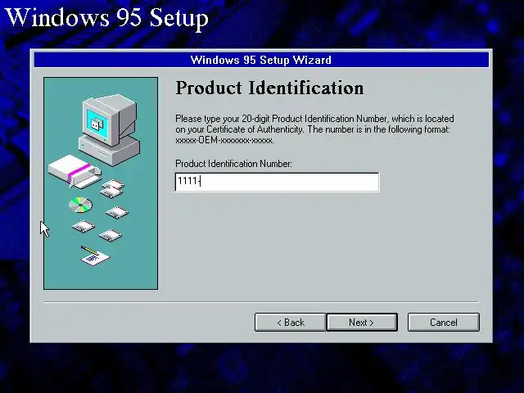Cancel the Windows 95 setup
The image size is (524, 393).
(x=444, y=322)
